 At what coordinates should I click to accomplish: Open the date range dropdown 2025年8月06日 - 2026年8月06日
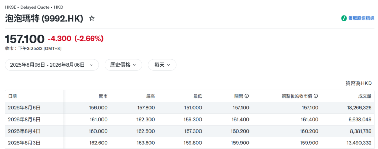pos(52,65)
